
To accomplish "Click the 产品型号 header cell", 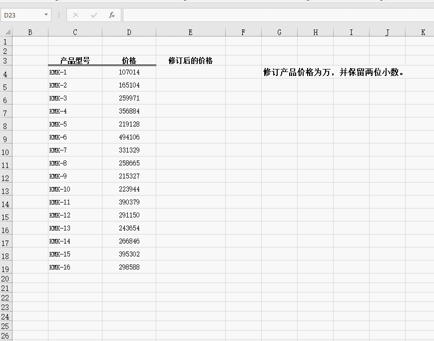I will pyautogui.click(x=75, y=60).
